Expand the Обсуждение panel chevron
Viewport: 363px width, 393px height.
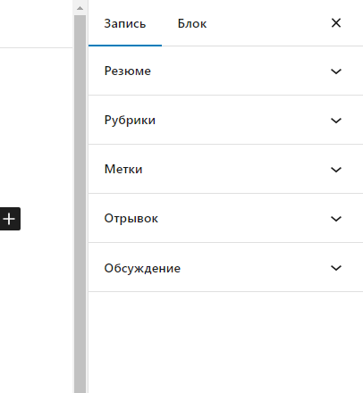(x=336, y=268)
